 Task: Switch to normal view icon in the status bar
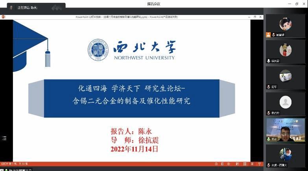[x=237, y=164]
